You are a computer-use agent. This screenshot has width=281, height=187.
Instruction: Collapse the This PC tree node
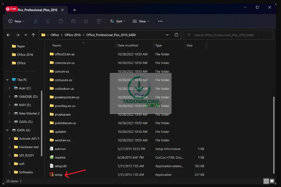point(7,80)
